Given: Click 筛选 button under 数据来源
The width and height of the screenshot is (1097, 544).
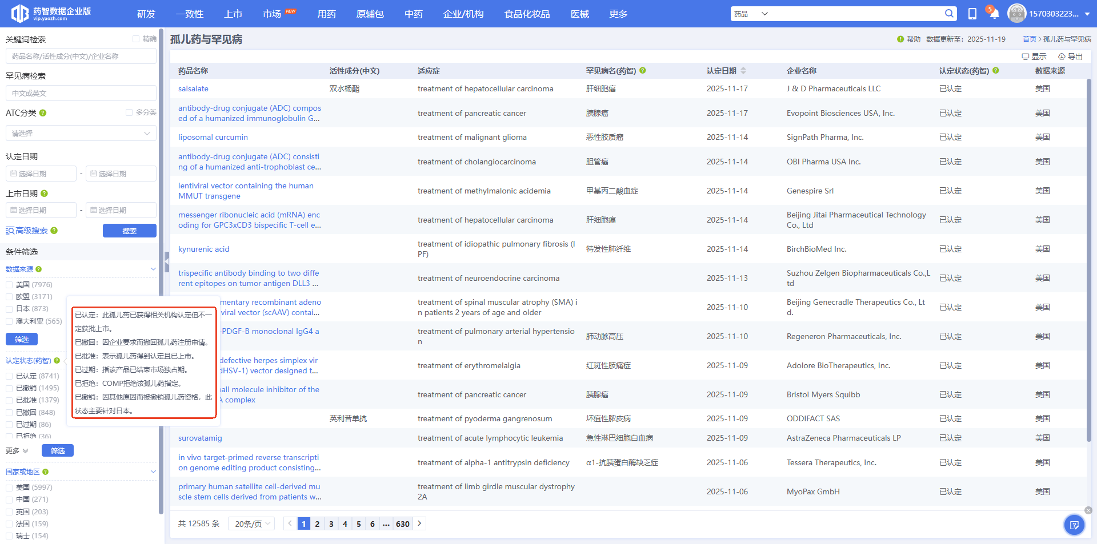Looking at the screenshot, I should (22, 339).
